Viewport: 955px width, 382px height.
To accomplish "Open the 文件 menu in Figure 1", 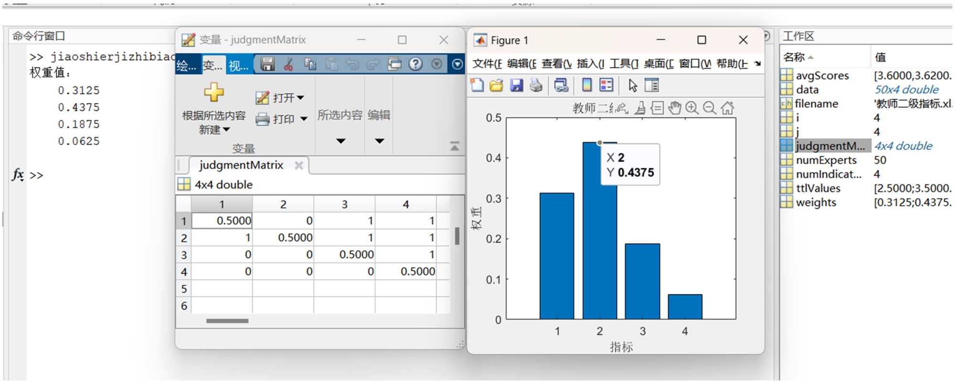I will (487, 64).
